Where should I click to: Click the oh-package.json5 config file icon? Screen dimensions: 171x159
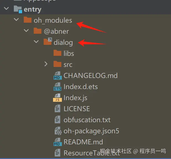[58, 131]
